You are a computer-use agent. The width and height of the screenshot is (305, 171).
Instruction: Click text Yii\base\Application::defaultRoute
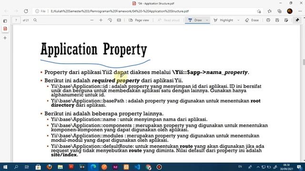(x=92, y=146)
